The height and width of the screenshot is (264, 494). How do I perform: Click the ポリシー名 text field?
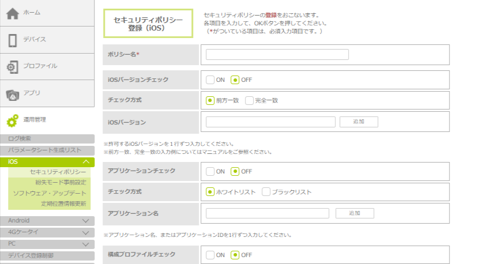(277, 55)
